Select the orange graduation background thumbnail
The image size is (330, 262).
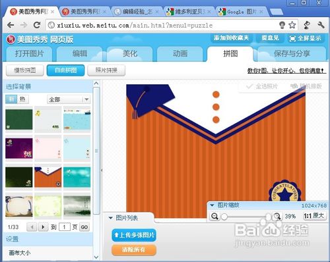[x=48, y=177]
